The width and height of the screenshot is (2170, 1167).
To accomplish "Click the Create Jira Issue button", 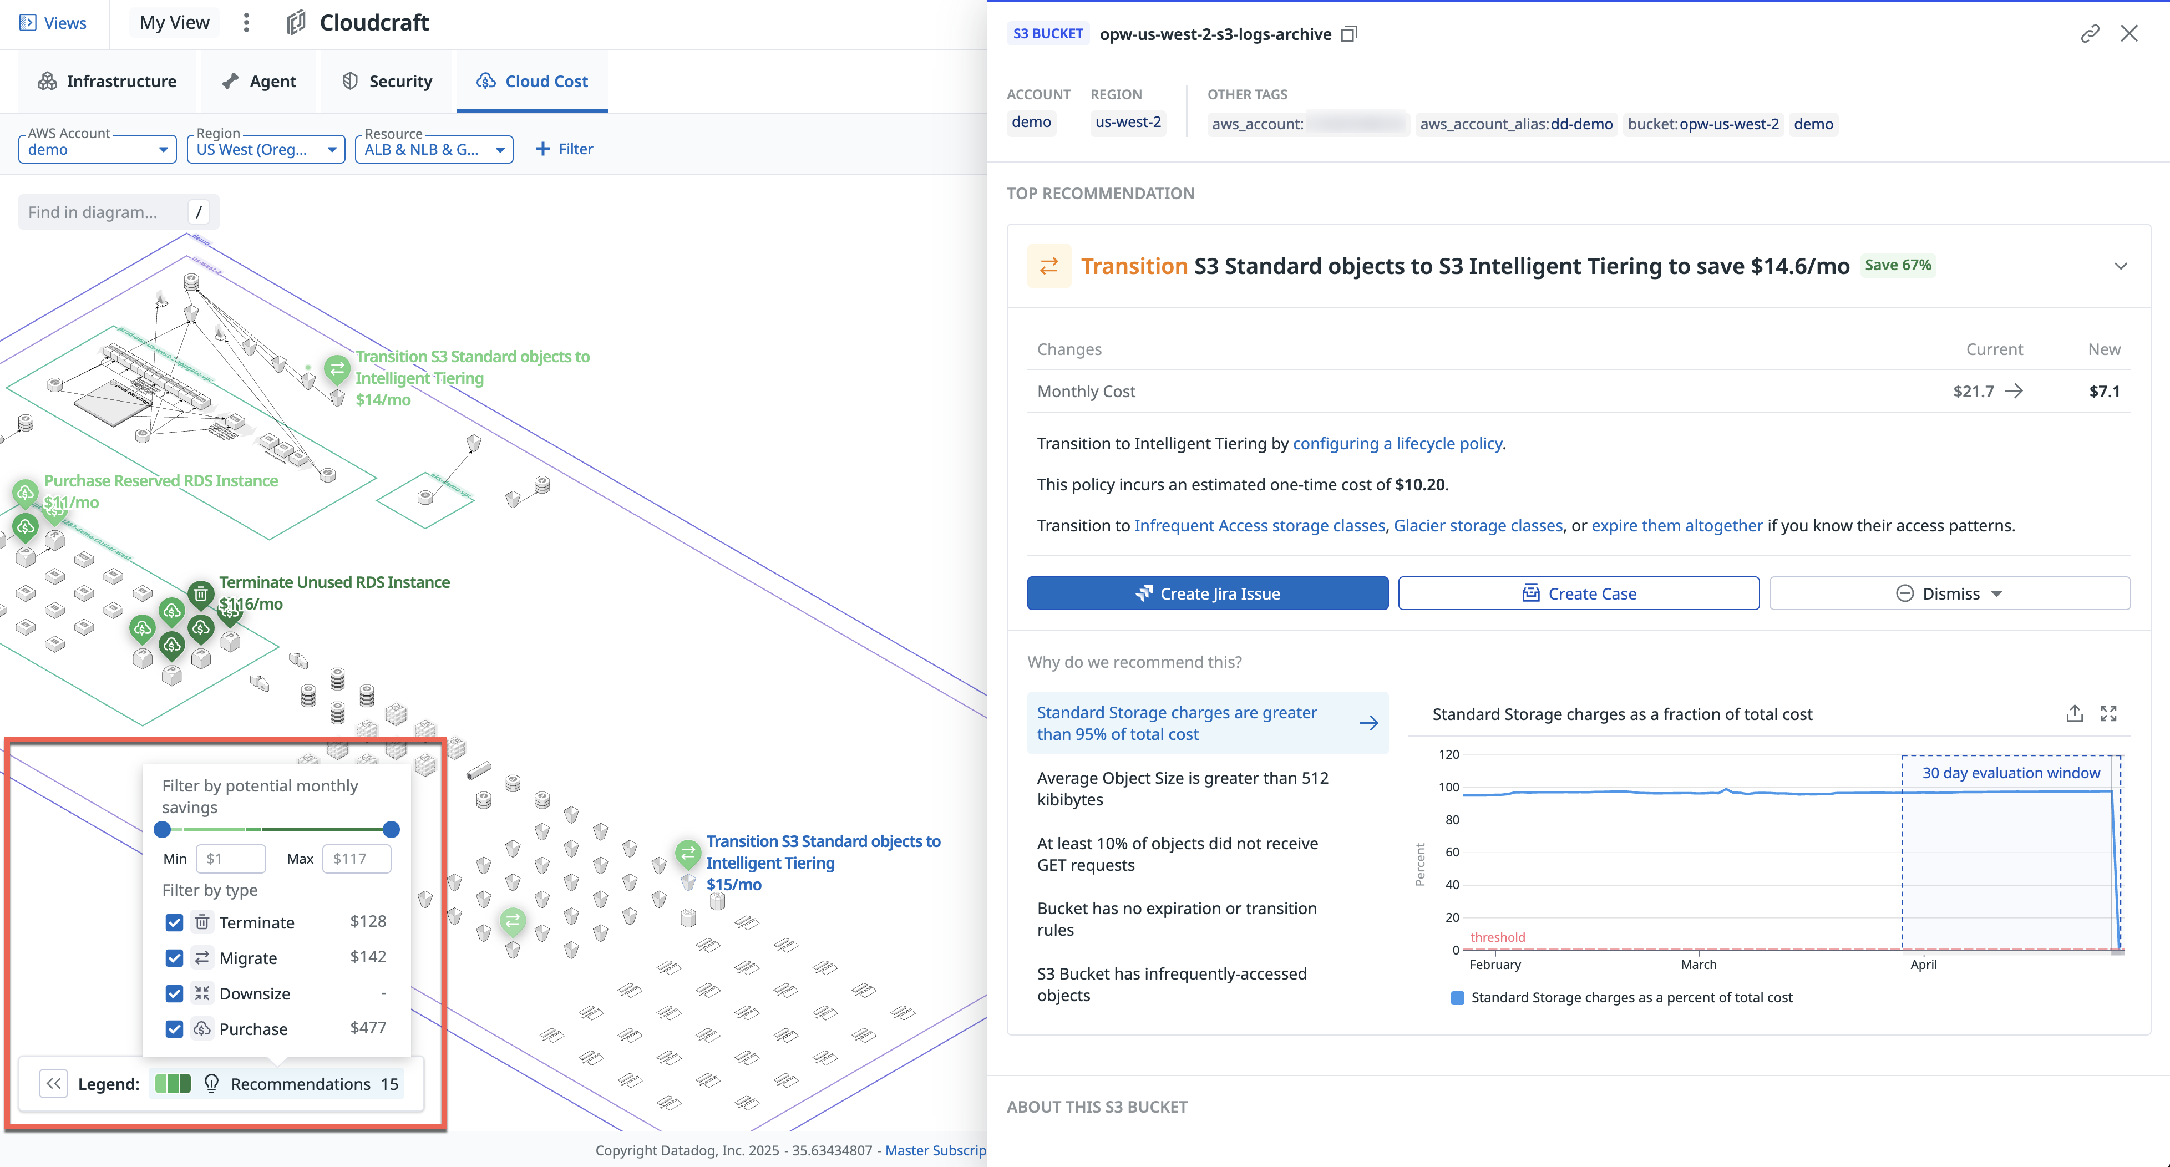I will pos(1207,594).
